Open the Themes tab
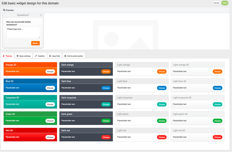 click(8, 56)
